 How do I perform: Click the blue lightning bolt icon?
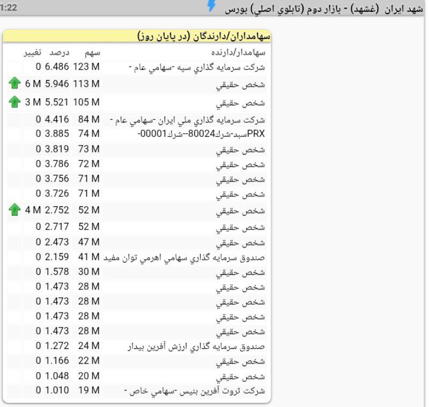click(212, 6)
